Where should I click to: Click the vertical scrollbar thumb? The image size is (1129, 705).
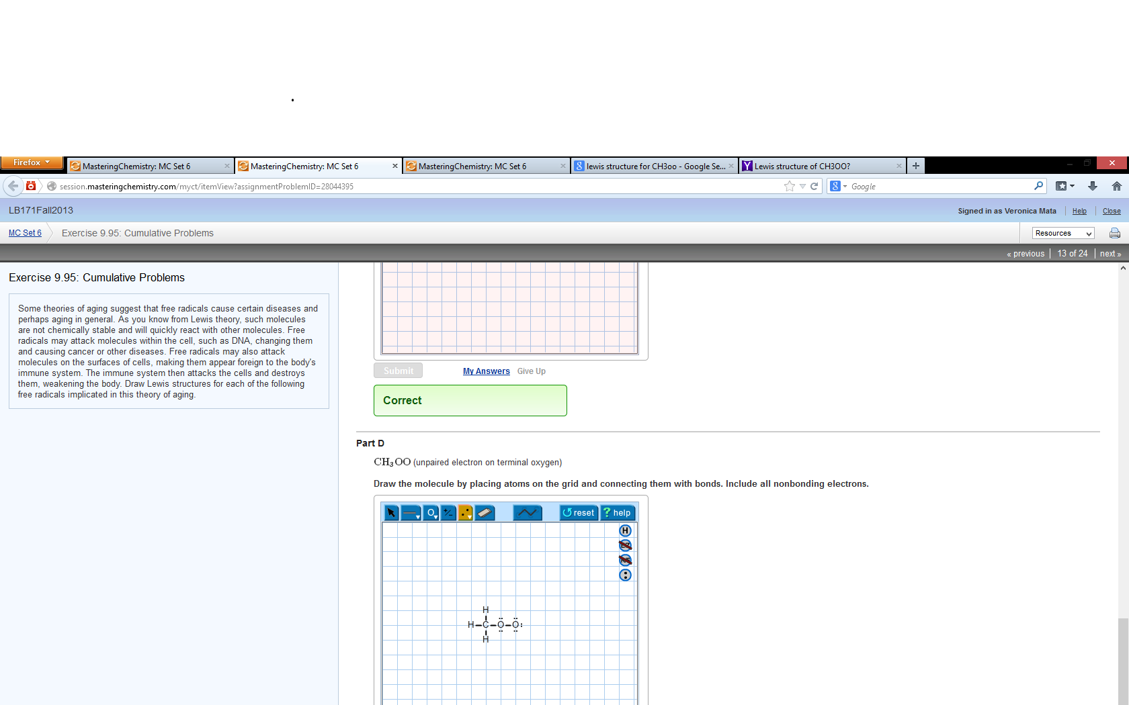click(x=1123, y=661)
